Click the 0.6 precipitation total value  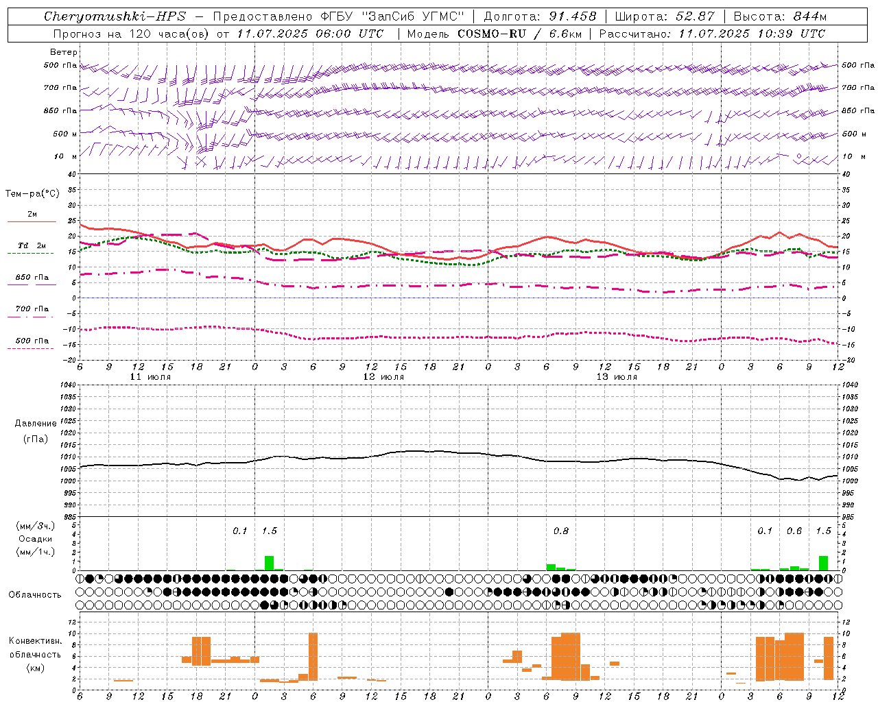click(794, 531)
